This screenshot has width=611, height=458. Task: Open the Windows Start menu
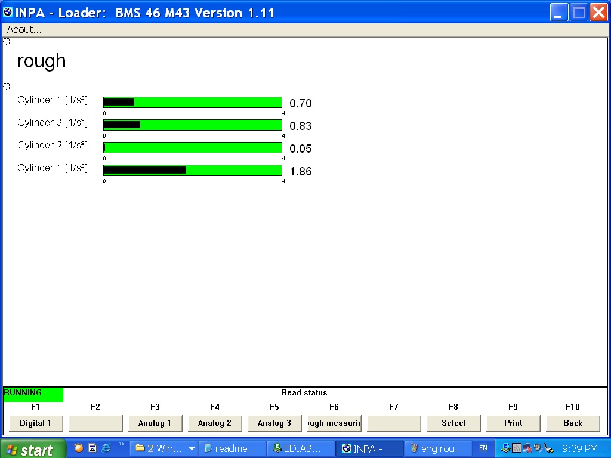(x=33, y=449)
